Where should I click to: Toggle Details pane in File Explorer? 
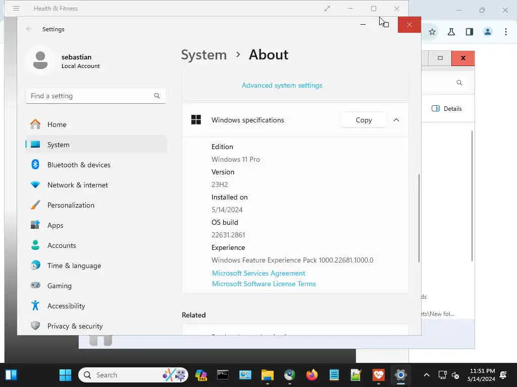[x=447, y=109]
